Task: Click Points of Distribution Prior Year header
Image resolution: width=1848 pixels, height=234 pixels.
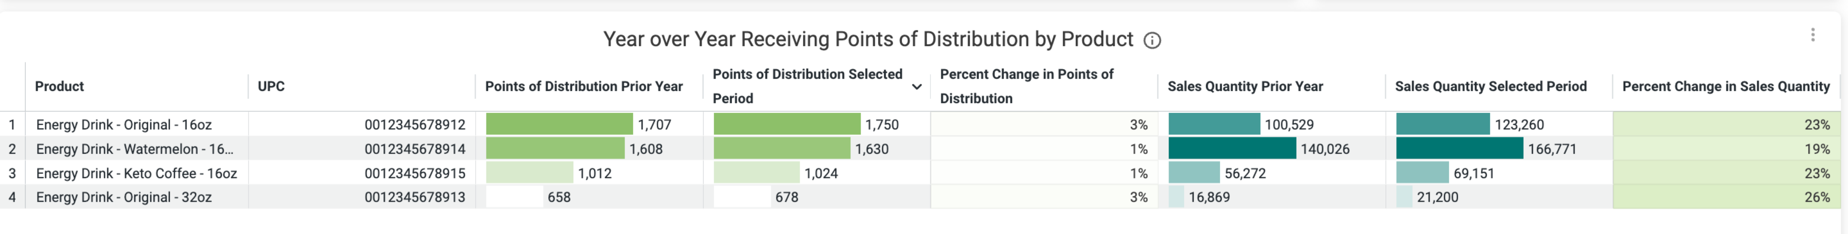Action: [x=583, y=86]
